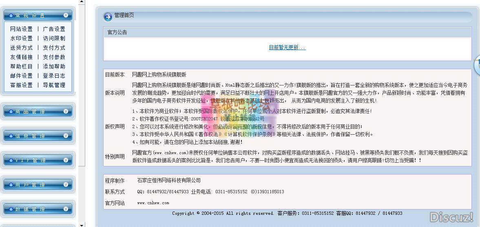Expand the 数据管理 section chevron
The width and height of the screenshot is (480, 227).
point(66,209)
